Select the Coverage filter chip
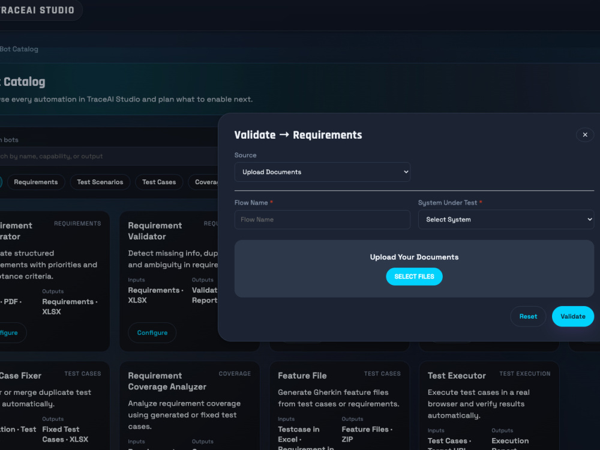Viewport: 600px width, 450px height. (203, 182)
